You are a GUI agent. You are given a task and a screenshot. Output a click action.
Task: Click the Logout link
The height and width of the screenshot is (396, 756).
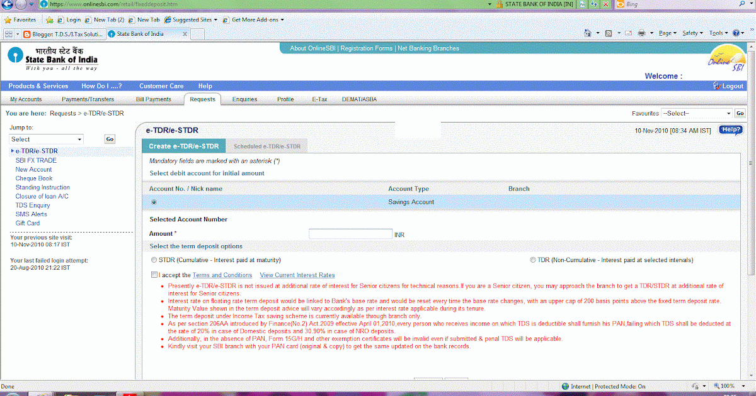point(733,86)
